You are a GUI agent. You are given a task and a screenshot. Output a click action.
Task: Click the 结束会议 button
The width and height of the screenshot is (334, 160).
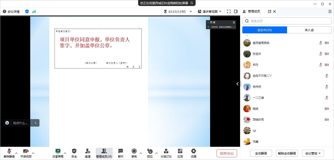click(227, 153)
